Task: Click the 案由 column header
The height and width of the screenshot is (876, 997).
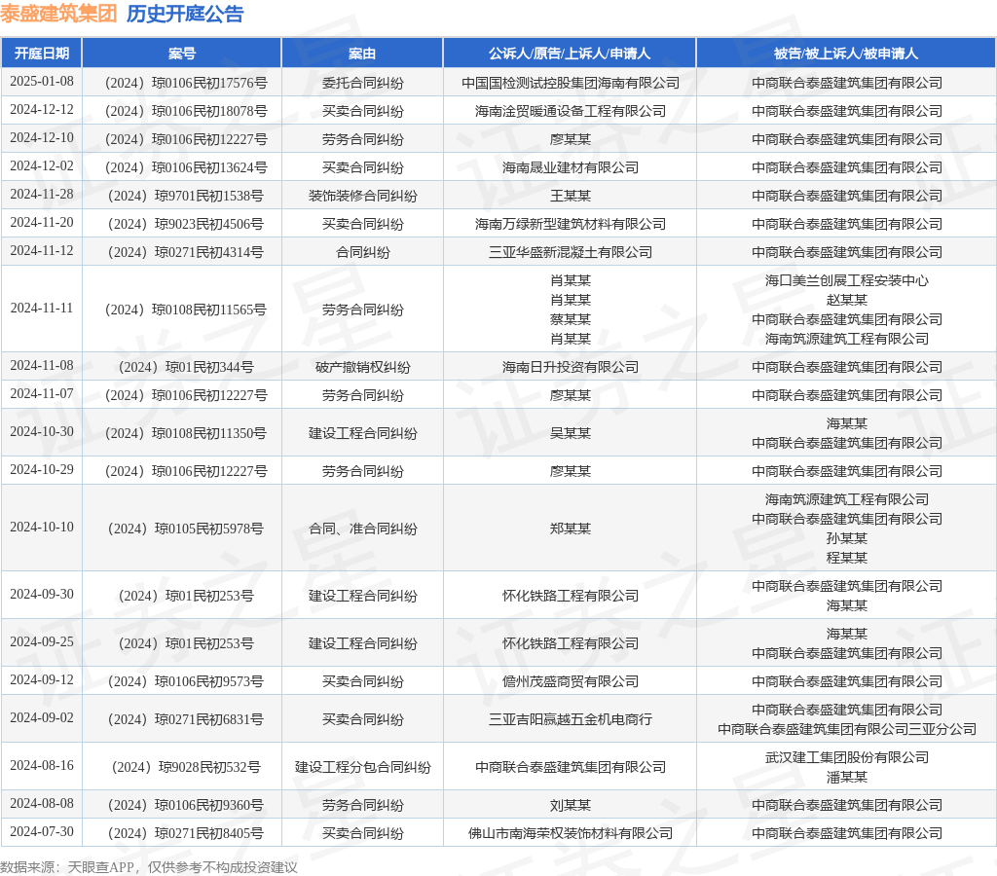Action: pos(362,54)
